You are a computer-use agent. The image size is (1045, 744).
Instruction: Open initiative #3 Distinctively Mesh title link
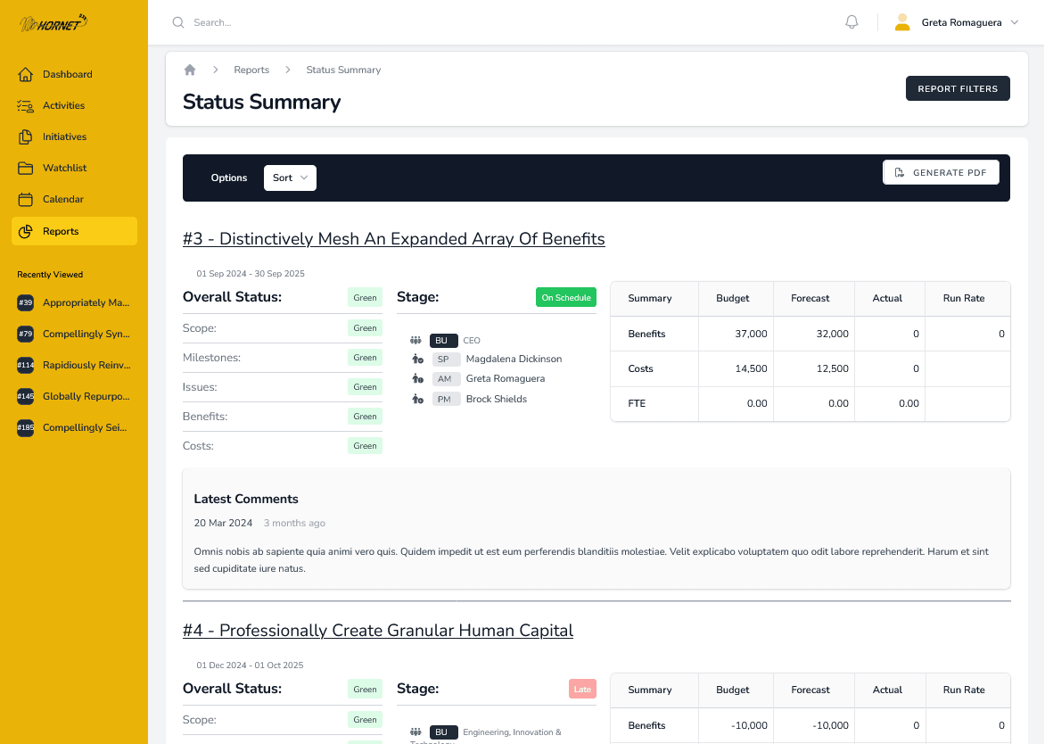tap(393, 239)
